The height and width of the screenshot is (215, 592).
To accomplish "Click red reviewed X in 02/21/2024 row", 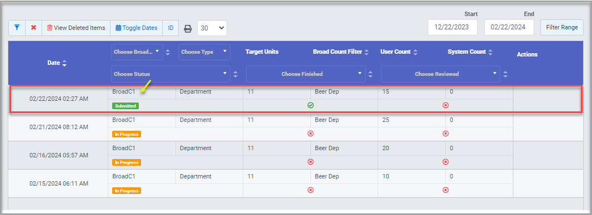I will (445, 134).
